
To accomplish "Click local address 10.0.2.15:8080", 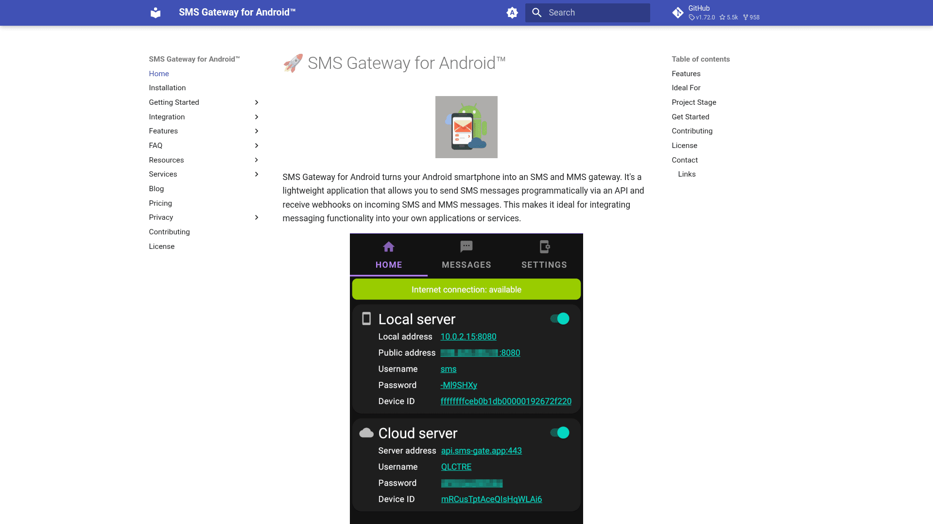I will [468, 337].
